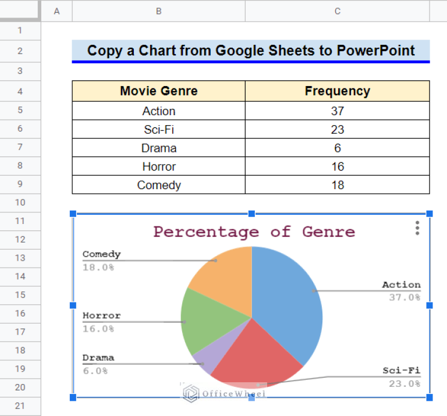The width and height of the screenshot is (447, 416).
Task: Click the right-middle chart resize handle
Action: (430, 305)
